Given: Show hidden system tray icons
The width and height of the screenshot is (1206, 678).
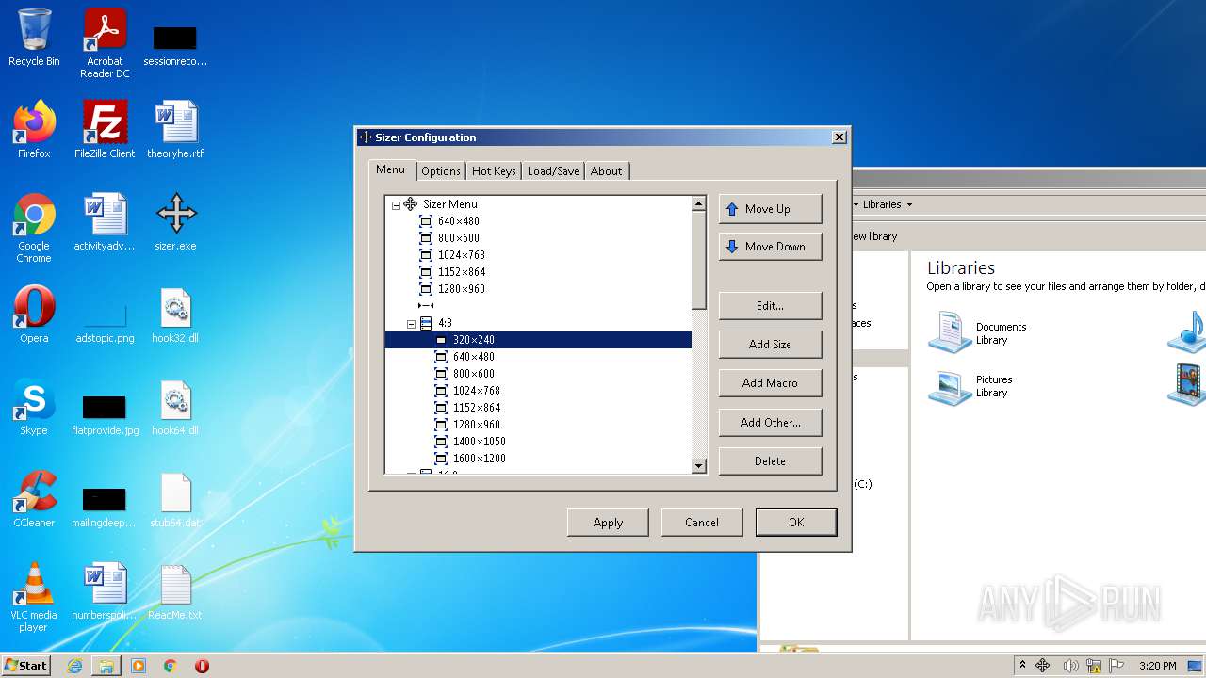Looking at the screenshot, I should [x=1023, y=666].
